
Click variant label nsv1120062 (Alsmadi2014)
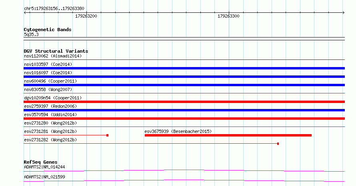coord(53,56)
